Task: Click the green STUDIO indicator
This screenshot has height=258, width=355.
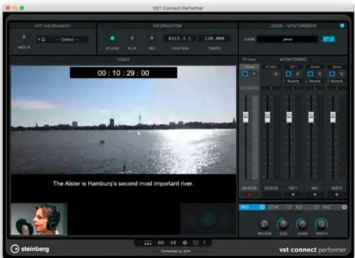Action: tap(112, 38)
